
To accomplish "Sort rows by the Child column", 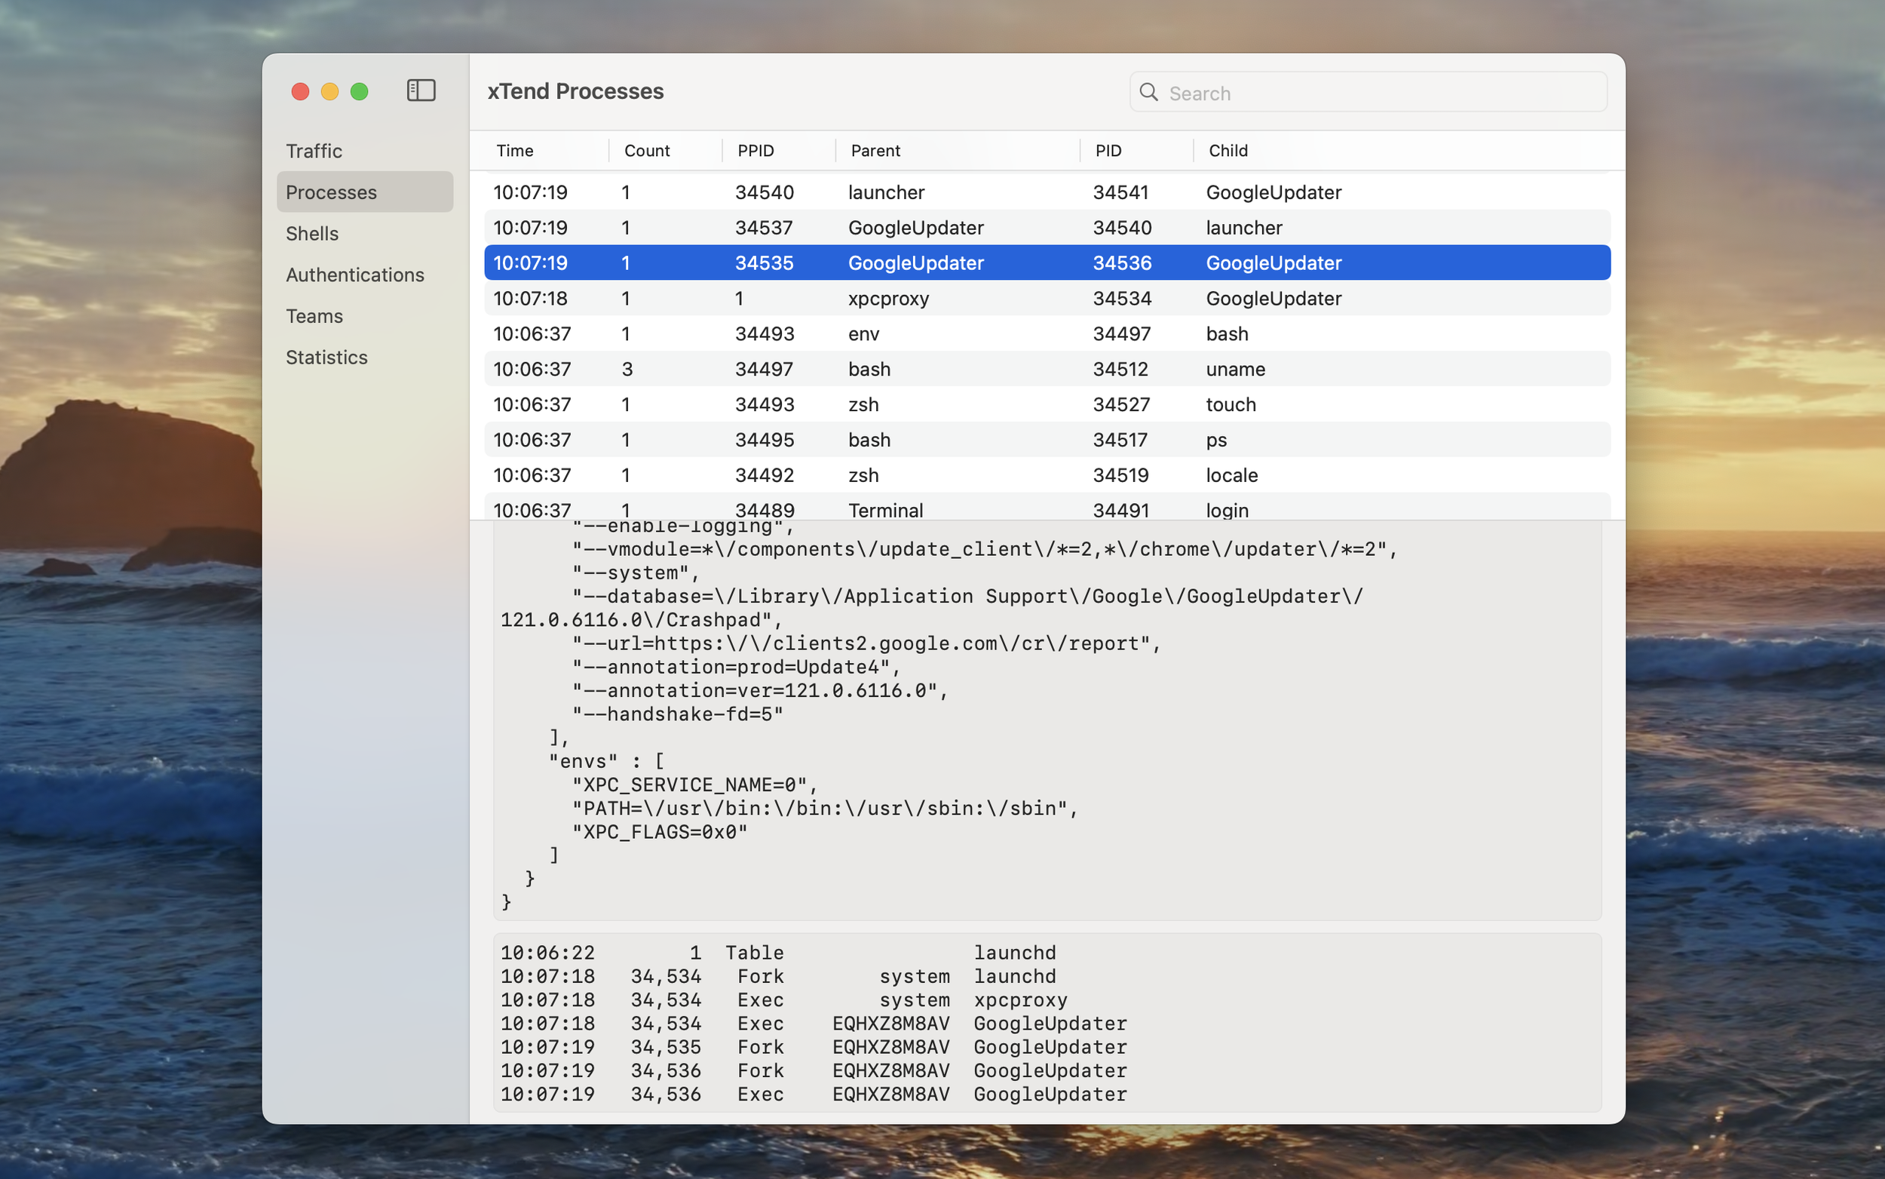I will (x=1228, y=151).
